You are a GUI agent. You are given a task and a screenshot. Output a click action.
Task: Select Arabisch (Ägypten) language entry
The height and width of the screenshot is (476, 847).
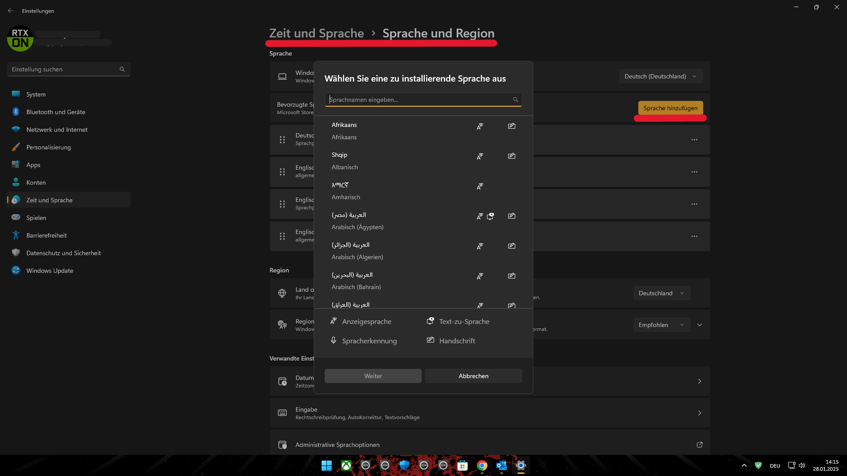(x=423, y=221)
